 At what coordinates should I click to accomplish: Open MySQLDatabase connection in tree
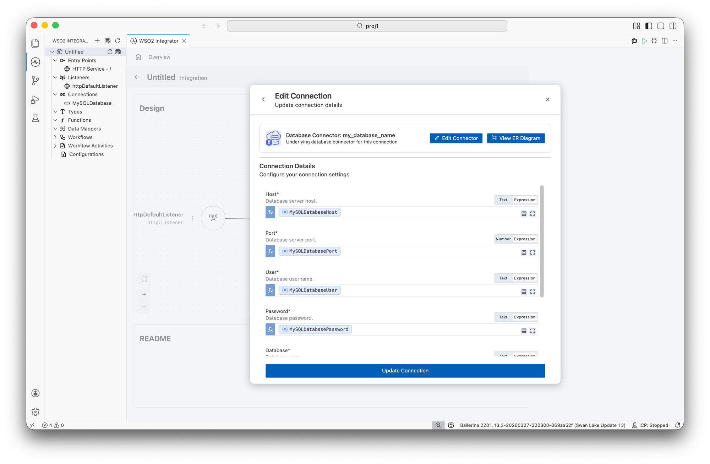tap(92, 103)
